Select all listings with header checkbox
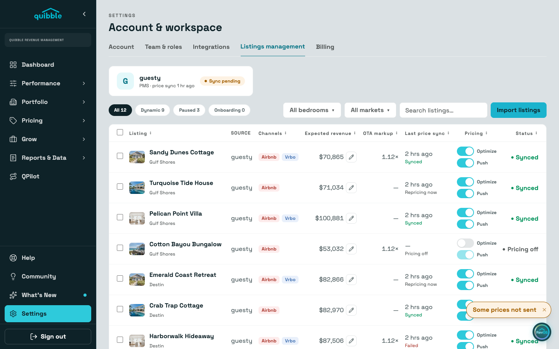Screen dimensions: 559x349 point(120,132)
